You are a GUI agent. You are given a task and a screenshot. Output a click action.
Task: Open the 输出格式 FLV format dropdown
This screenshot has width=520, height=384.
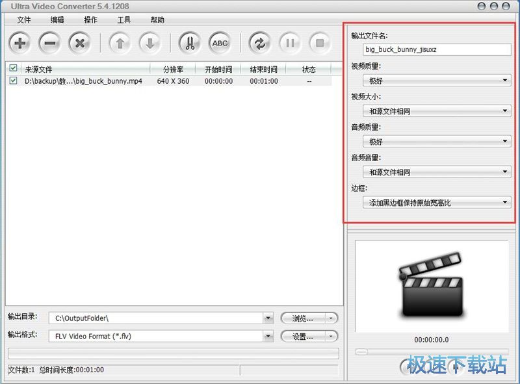(x=270, y=336)
